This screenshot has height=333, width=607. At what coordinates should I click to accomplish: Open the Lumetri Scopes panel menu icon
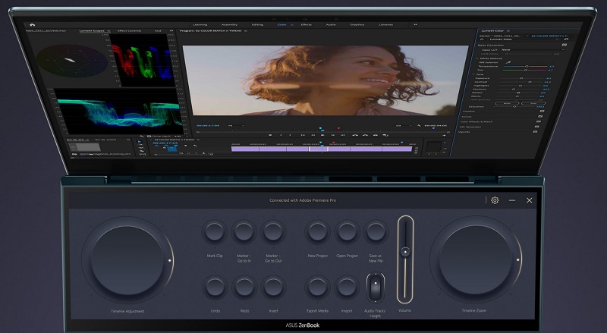pos(109,31)
